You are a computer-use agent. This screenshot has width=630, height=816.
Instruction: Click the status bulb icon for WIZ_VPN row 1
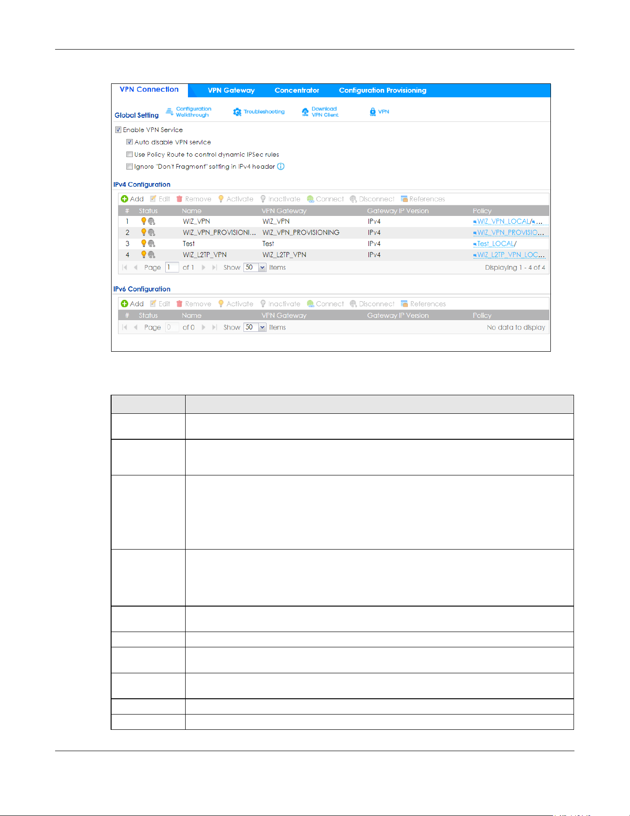click(143, 221)
